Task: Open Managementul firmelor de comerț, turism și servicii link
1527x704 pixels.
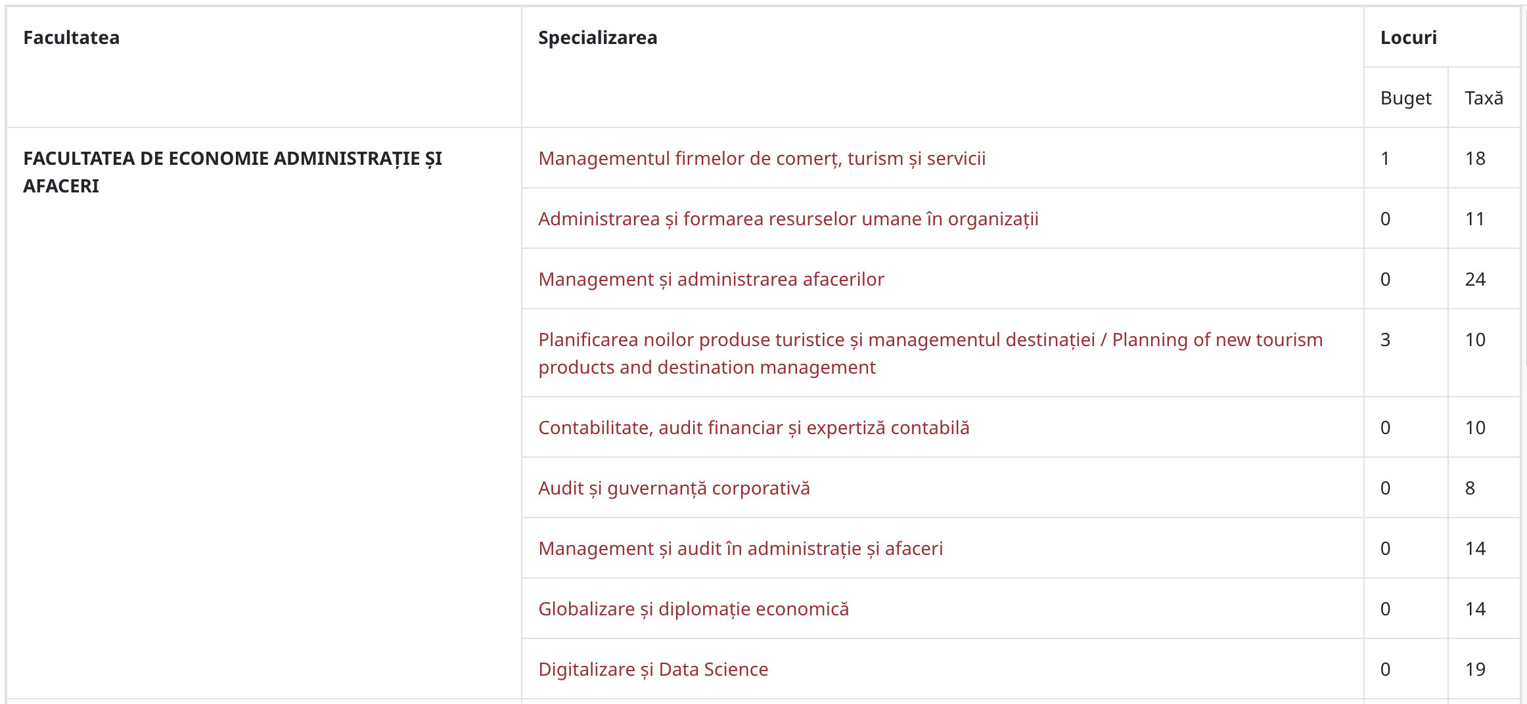Action: pyautogui.click(x=762, y=158)
